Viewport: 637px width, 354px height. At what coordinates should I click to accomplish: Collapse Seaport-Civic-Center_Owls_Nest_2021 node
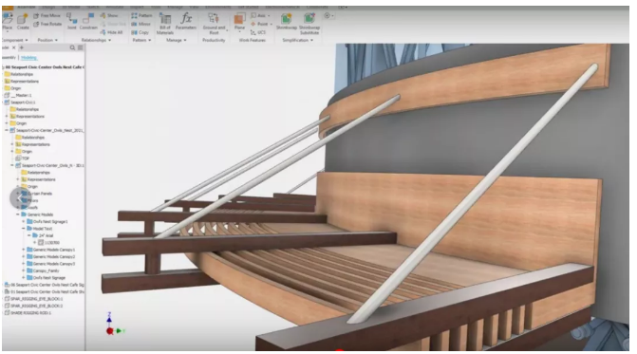[7, 130]
